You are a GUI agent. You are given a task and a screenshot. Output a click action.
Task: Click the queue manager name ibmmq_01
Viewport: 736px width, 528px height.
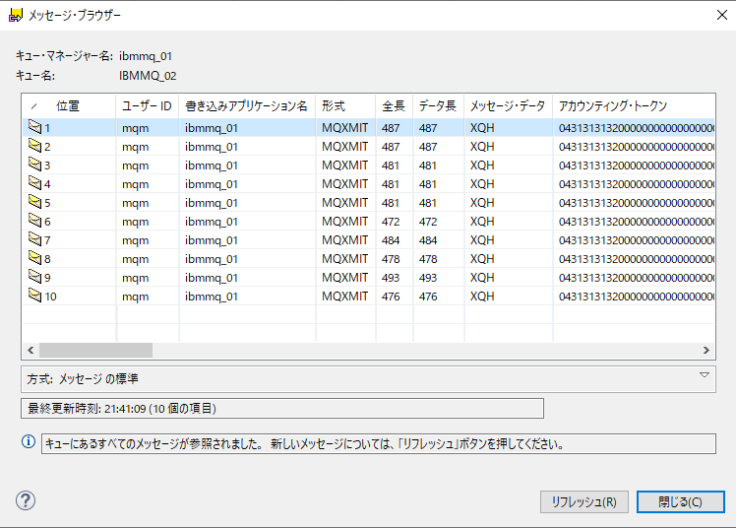click(x=146, y=56)
